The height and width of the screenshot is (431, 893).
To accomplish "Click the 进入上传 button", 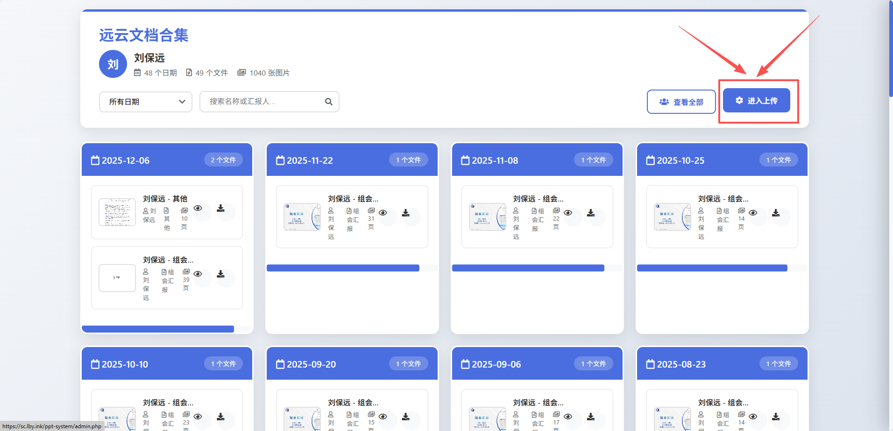I will coord(756,100).
